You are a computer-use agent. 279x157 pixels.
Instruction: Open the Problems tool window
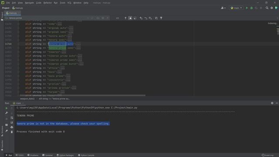tap(33, 155)
